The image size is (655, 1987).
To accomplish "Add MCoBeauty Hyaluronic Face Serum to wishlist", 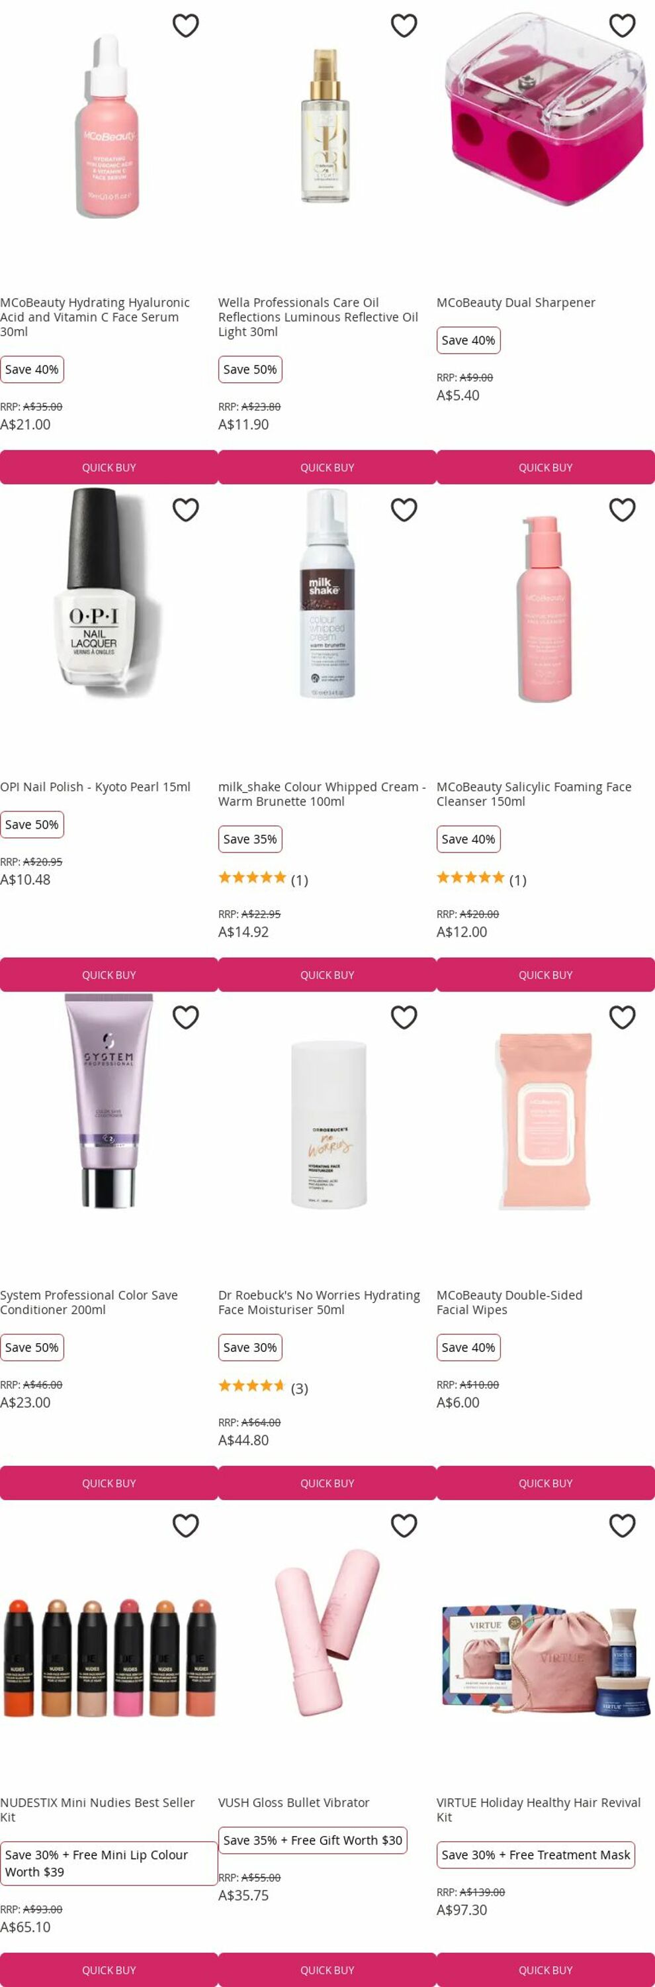I will pos(186,25).
